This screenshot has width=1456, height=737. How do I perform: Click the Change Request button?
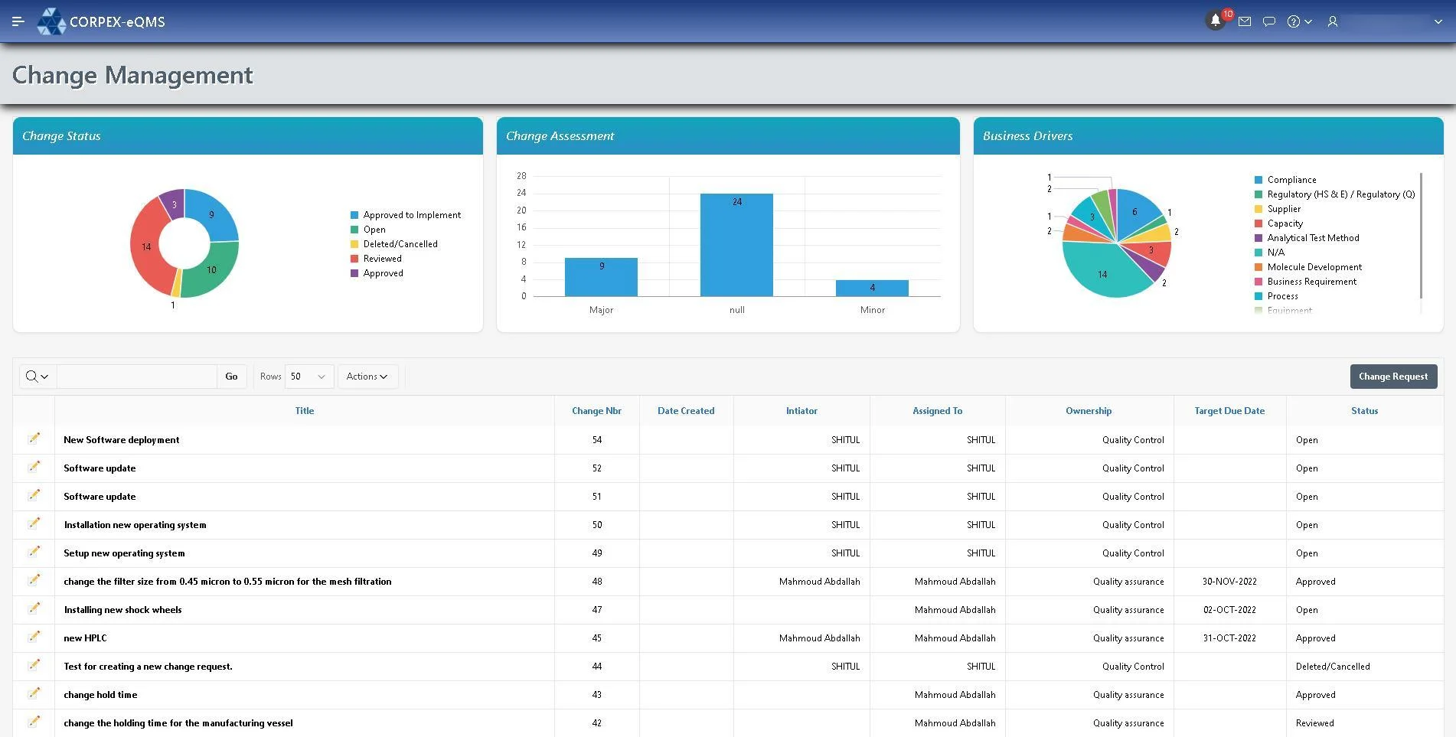(1393, 376)
